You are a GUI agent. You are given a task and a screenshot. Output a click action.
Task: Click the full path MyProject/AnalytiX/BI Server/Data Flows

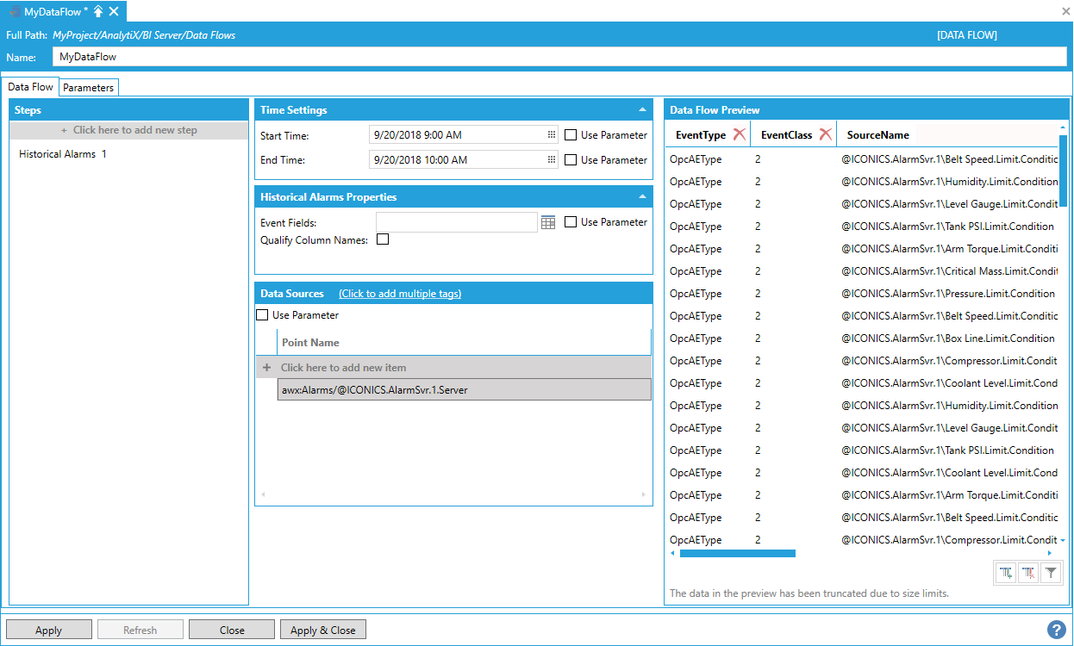click(144, 35)
